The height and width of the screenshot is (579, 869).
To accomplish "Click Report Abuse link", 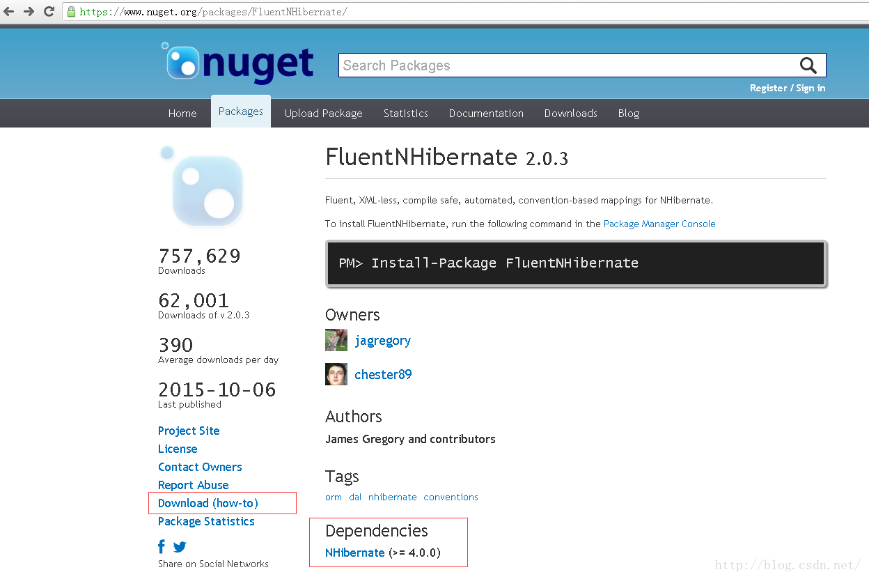I will click(x=194, y=485).
